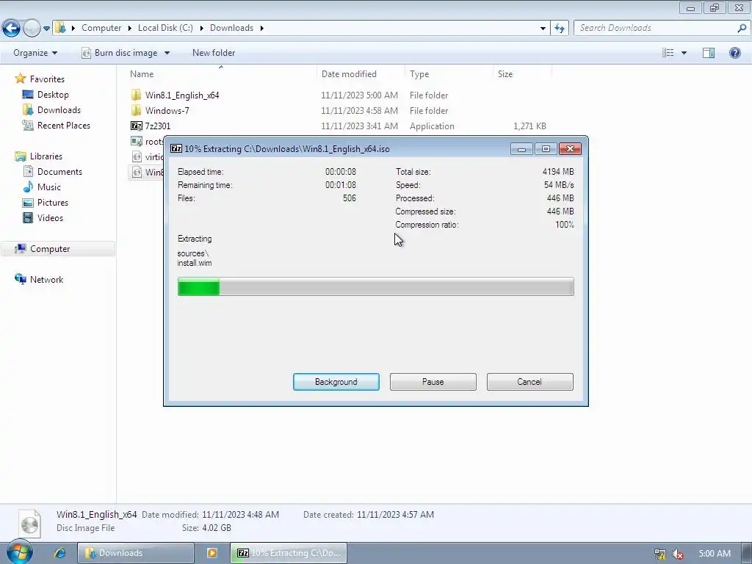Click the virtio disc image file icon
Viewport: 752px width, 564px height.
tap(136, 156)
